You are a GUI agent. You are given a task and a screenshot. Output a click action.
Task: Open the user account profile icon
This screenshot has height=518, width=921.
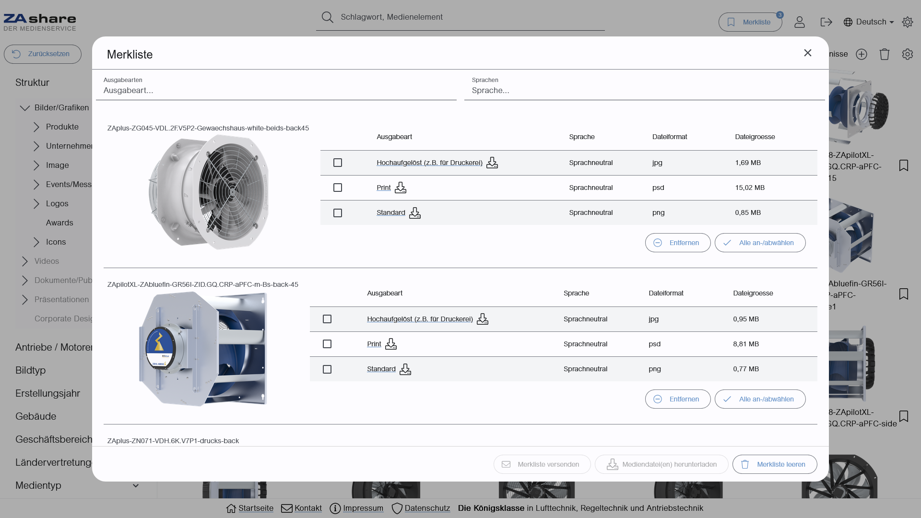pyautogui.click(x=799, y=22)
